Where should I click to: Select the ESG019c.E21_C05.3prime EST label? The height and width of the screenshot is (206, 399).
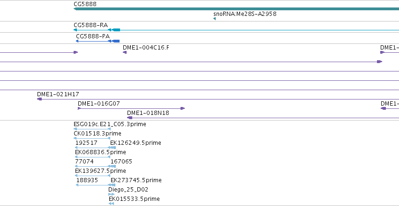pyautogui.click(x=110, y=124)
